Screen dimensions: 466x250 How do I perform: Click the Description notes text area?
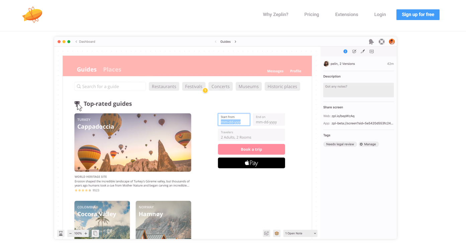click(x=358, y=90)
